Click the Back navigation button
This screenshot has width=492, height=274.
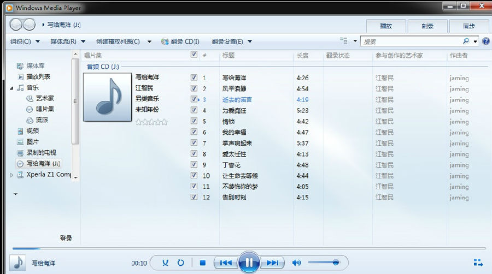point(16,25)
